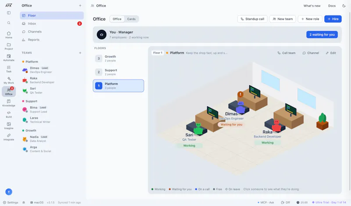Open Project section in left rail
This screenshot has height=206, width=351.
(9, 47)
